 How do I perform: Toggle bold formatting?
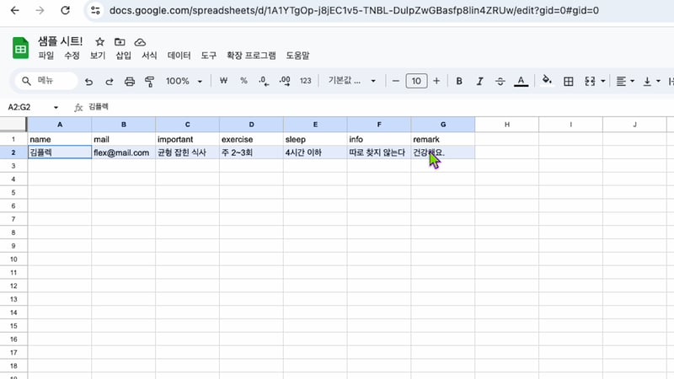(x=459, y=81)
